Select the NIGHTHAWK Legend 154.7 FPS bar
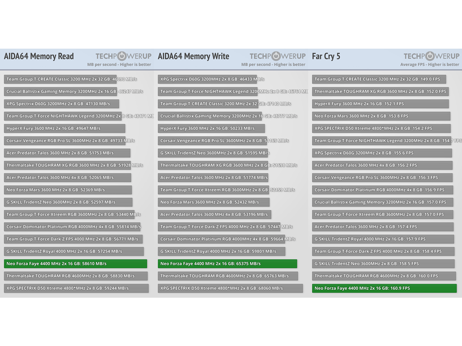462x346 pixels. click(382, 141)
